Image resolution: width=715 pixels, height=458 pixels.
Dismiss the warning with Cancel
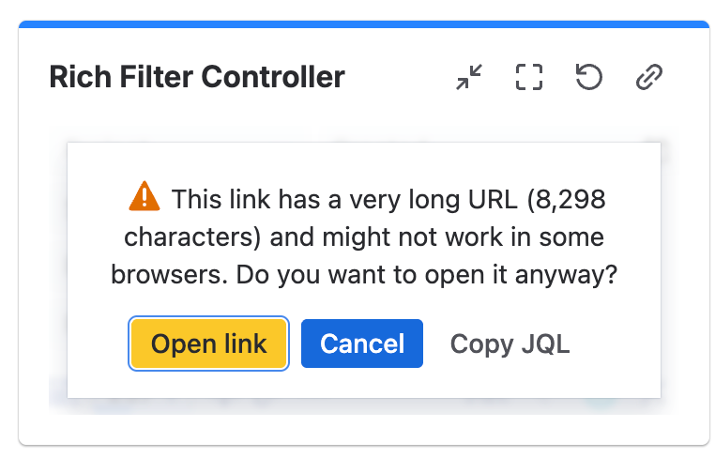(362, 343)
